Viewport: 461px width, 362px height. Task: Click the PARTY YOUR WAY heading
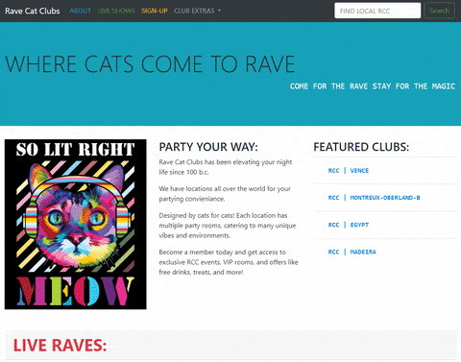pyautogui.click(x=208, y=147)
